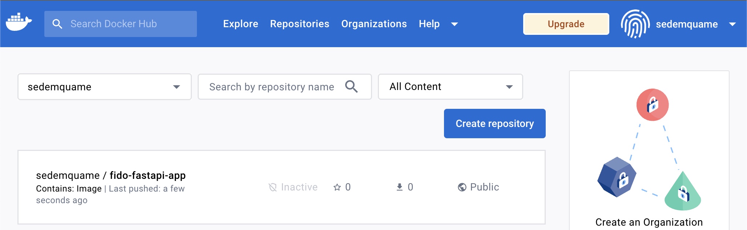Open the Organizations section

point(374,24)
